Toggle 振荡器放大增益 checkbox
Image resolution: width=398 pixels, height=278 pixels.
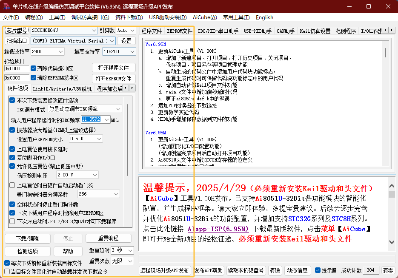pos(12,130)
